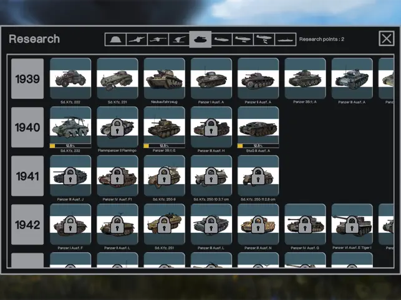401x300 pixels.
Task: Click the 'Panzer VI Ausf. E Tiger I' label
Action: click(x=352, y=248)
